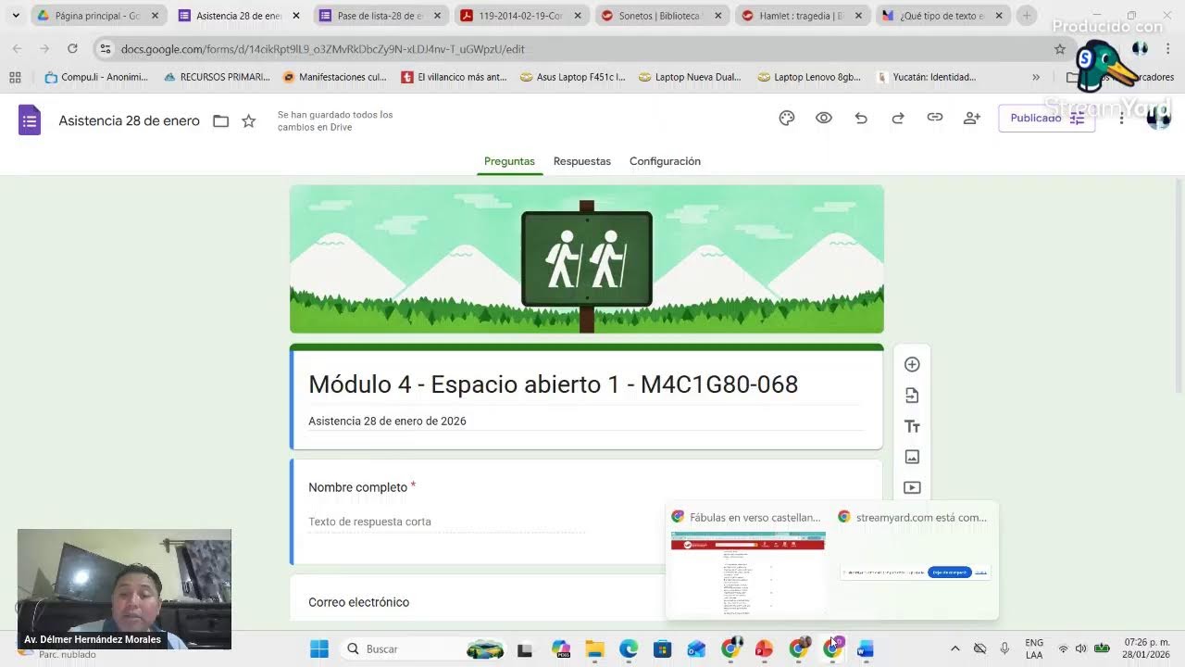This screenshot has height=667, width=1185.
Task: Open the Laptop Nueva Dual bookmark
Action: 690,77
